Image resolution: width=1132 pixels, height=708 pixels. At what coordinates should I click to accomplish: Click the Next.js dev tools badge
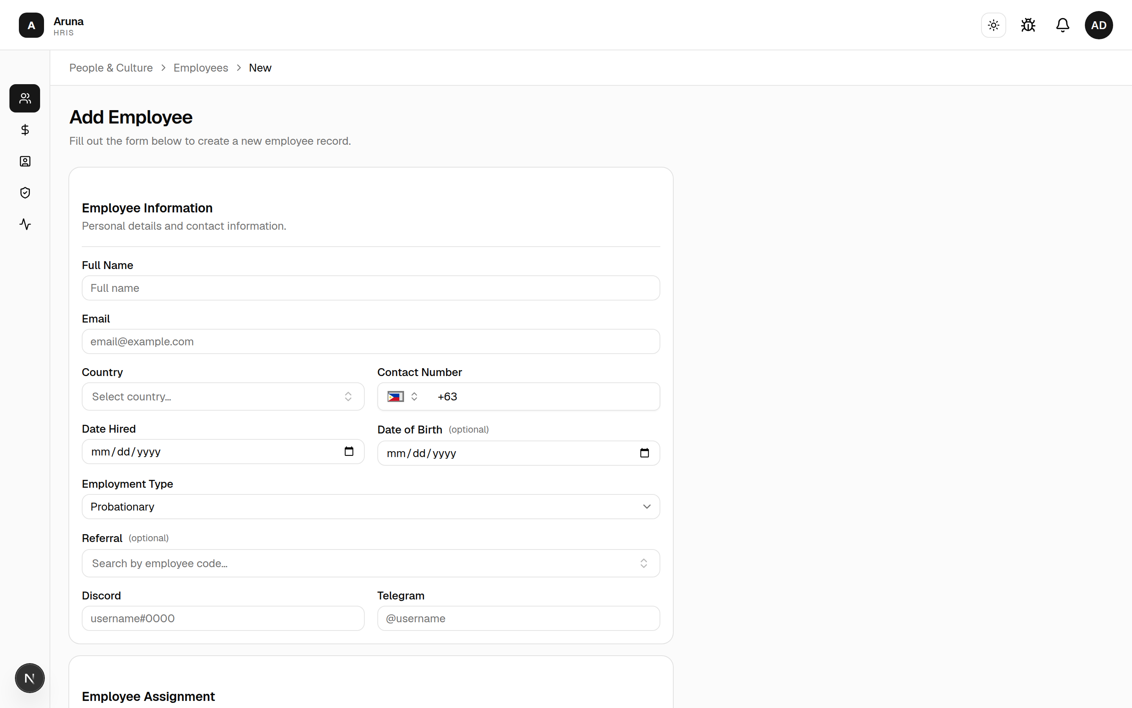pos(29,678)
